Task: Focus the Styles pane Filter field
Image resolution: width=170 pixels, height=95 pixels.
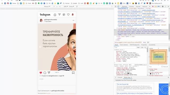Action: coord(125,47)
